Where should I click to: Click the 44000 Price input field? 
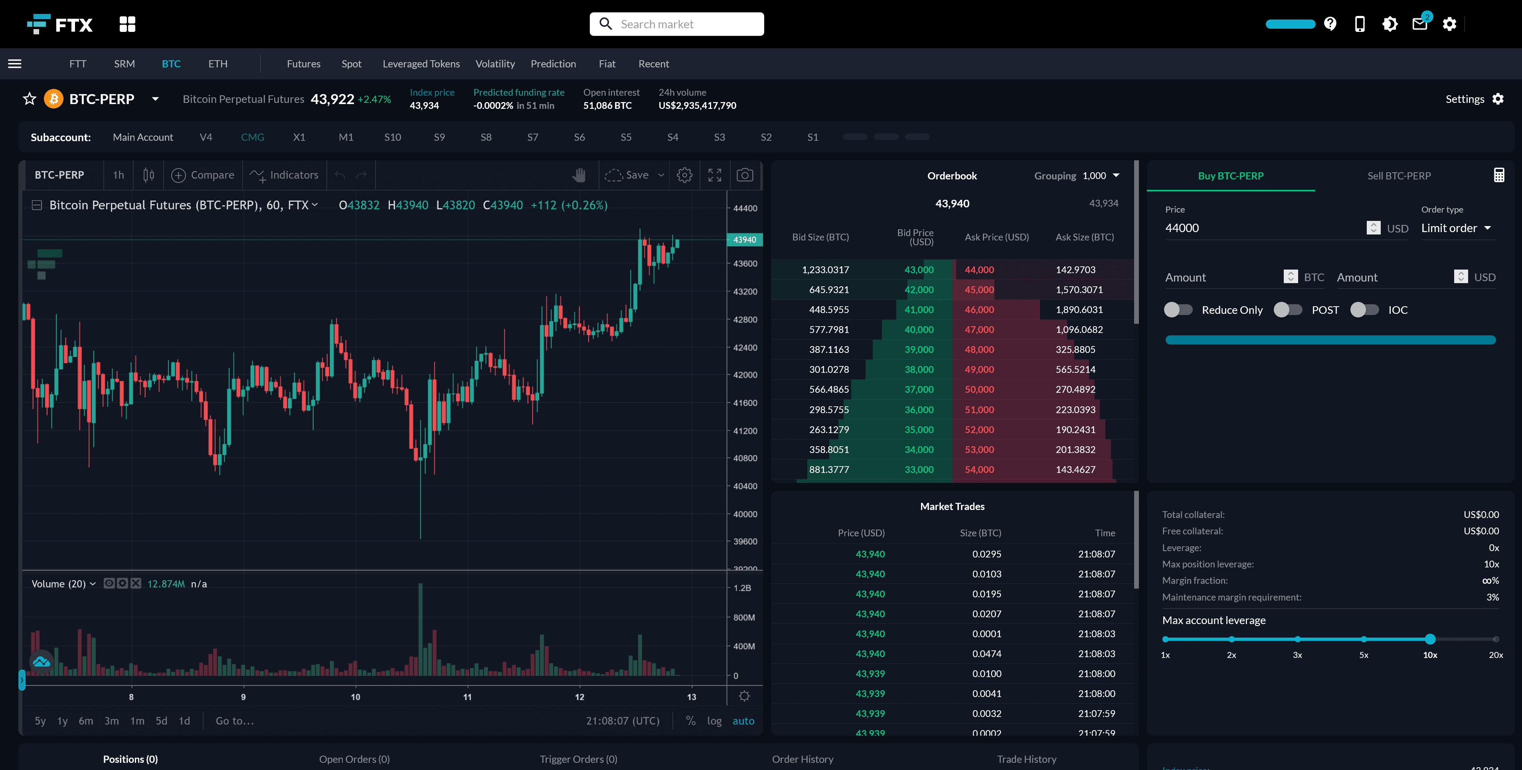tap(1263, 228)
